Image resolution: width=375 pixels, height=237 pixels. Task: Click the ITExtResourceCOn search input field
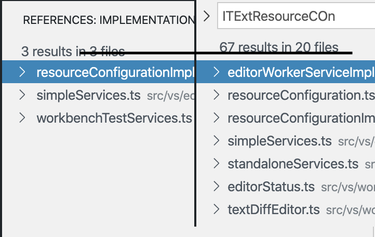(296, 16)
